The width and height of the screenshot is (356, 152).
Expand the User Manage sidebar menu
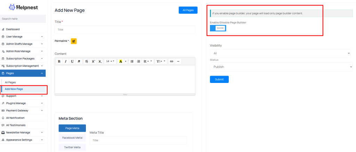click(23, 36)
